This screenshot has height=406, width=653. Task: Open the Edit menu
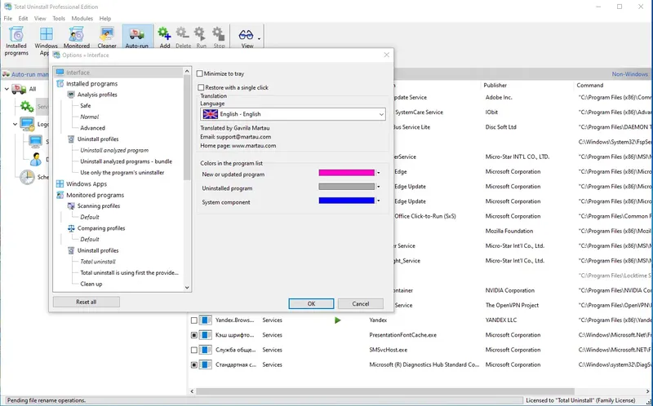[24, 18]
